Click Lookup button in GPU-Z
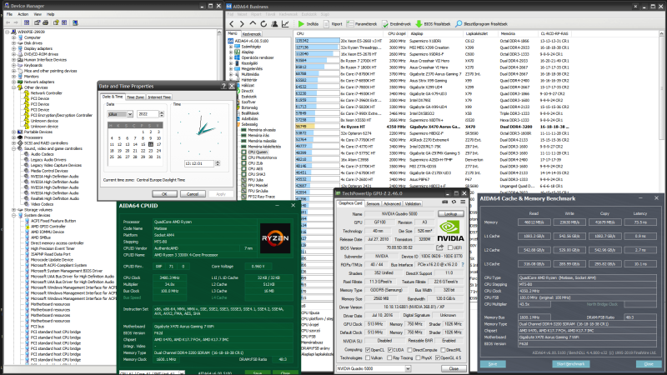 click(x=450, y=213)
